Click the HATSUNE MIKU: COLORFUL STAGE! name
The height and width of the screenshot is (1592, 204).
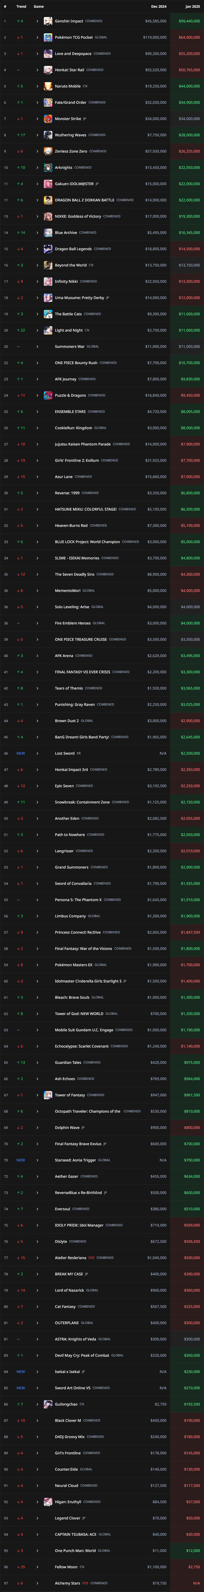click(x=86, y=509)
